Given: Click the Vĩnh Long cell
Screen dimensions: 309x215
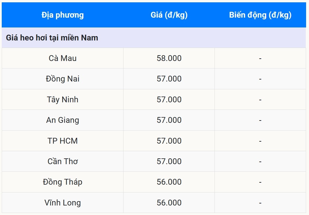Looking at the screenshot, I should pos(63,203).
